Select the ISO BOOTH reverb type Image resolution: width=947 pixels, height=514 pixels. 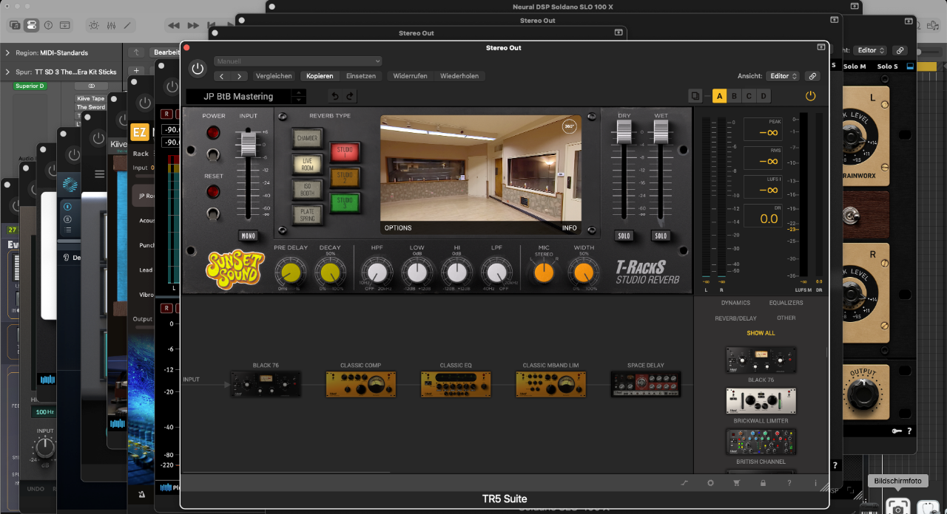tap(307, 190)
